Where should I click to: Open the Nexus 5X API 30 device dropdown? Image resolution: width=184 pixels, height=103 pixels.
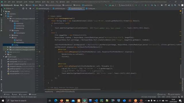pyautogui.click(x=126, y=5)
